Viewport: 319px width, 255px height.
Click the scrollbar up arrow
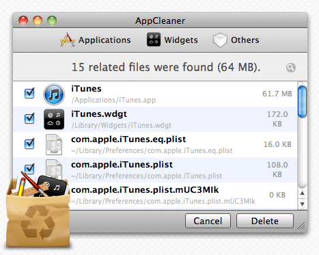pos(302,193)
